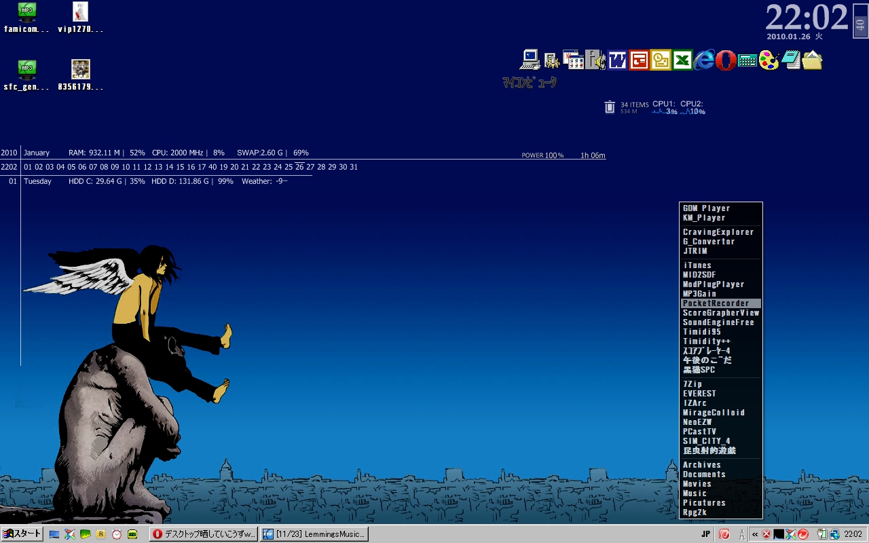Open Picutures folder from launcher menu
Viewport: 869px width, 543px height.
tap(721, 503)
